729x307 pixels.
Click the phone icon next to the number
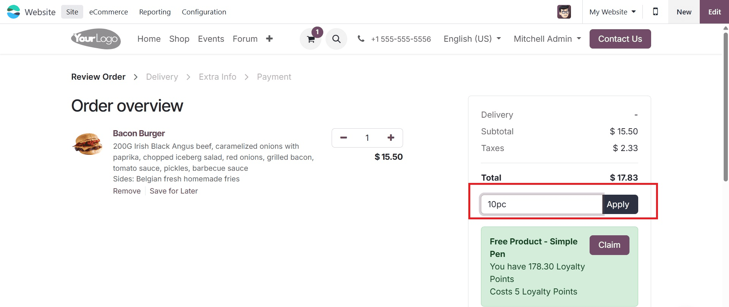[x=360, y=38]
